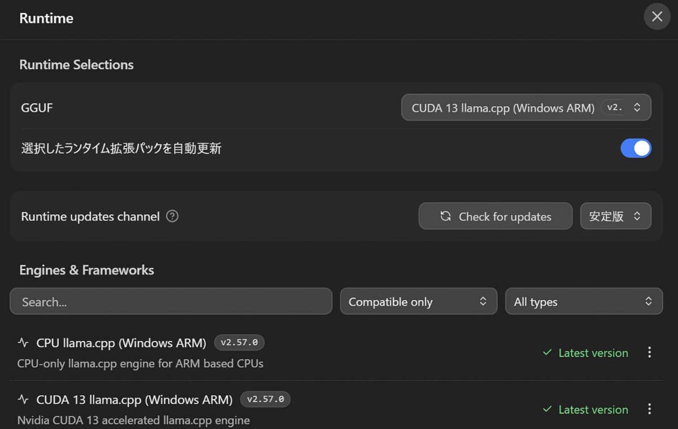Click v2.57.0 badge on CPU llama.cpp
This screenshot has width=678, height=429.
[x=239, y=343]
